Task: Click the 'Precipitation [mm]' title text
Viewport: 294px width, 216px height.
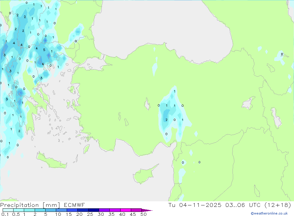Action: click(x=30, y=205)
